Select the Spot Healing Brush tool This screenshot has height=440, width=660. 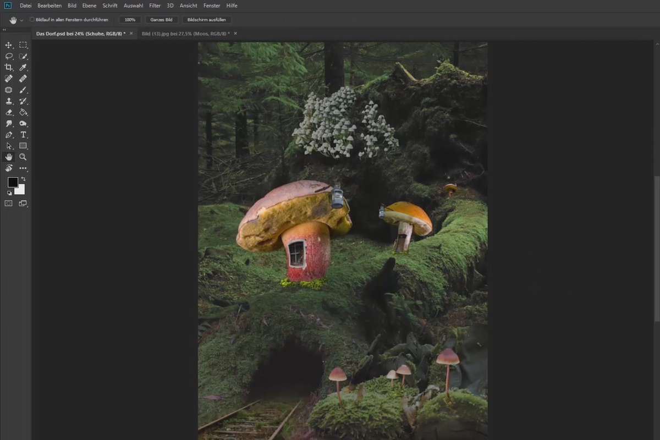point(9,79)
